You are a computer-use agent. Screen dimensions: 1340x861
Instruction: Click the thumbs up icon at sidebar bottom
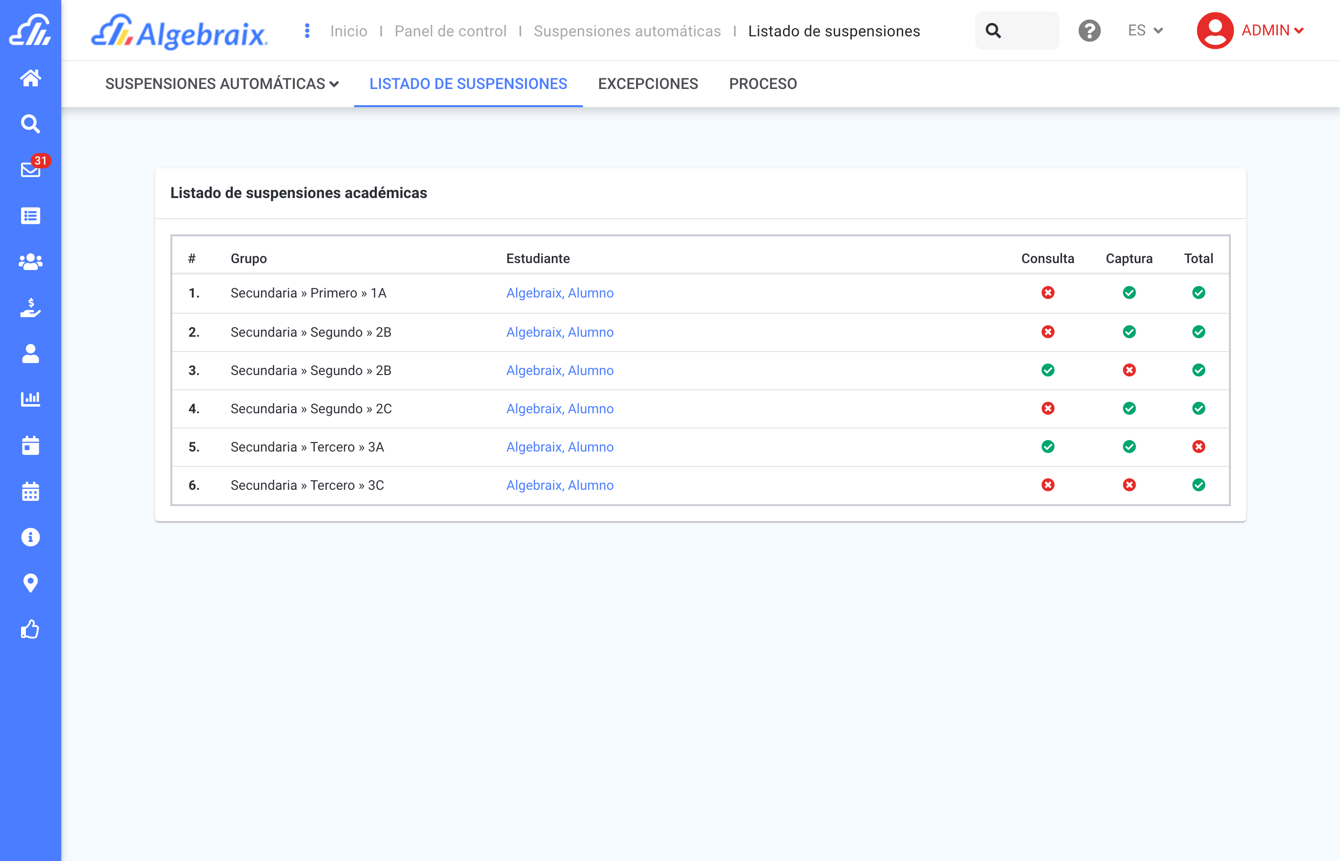coord(31,629)
